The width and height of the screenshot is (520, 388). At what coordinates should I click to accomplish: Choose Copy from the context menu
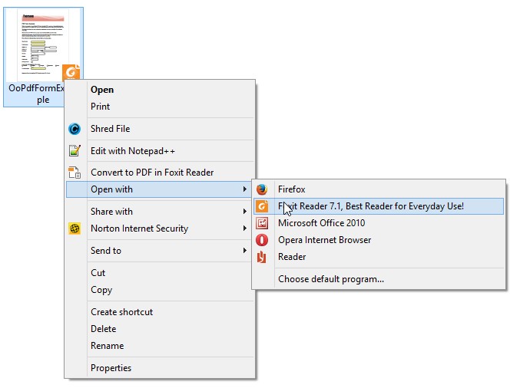[x=161, y=290]
